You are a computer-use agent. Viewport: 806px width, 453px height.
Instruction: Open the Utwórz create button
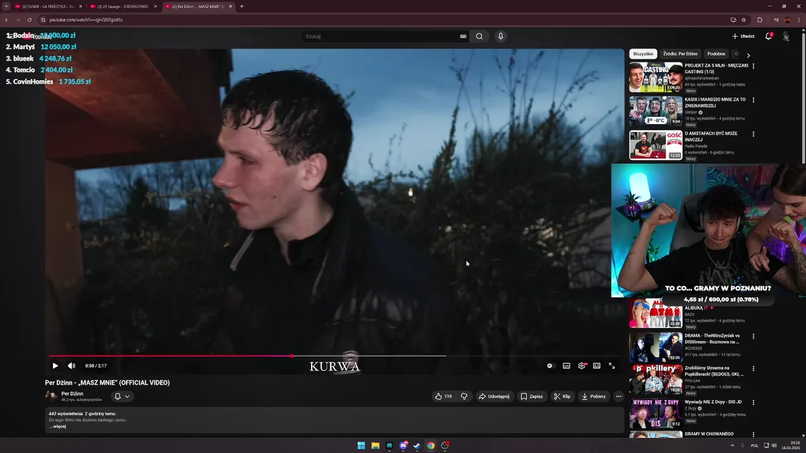743,36
